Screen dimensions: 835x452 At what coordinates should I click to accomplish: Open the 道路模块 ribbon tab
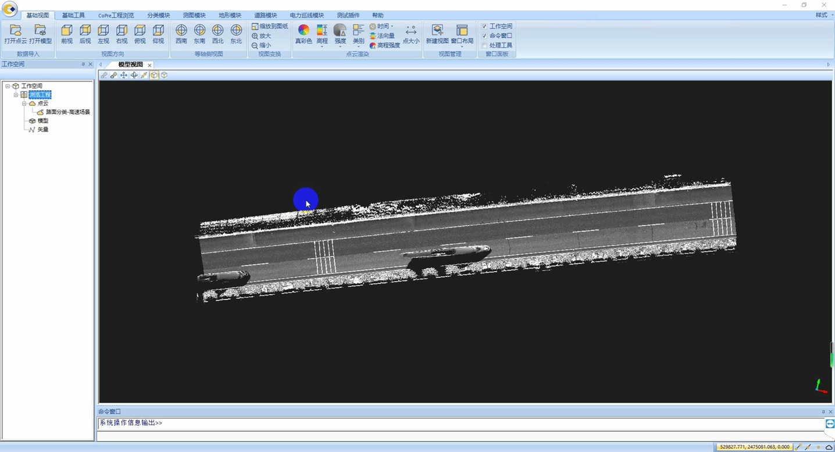[x=266, y=15]
